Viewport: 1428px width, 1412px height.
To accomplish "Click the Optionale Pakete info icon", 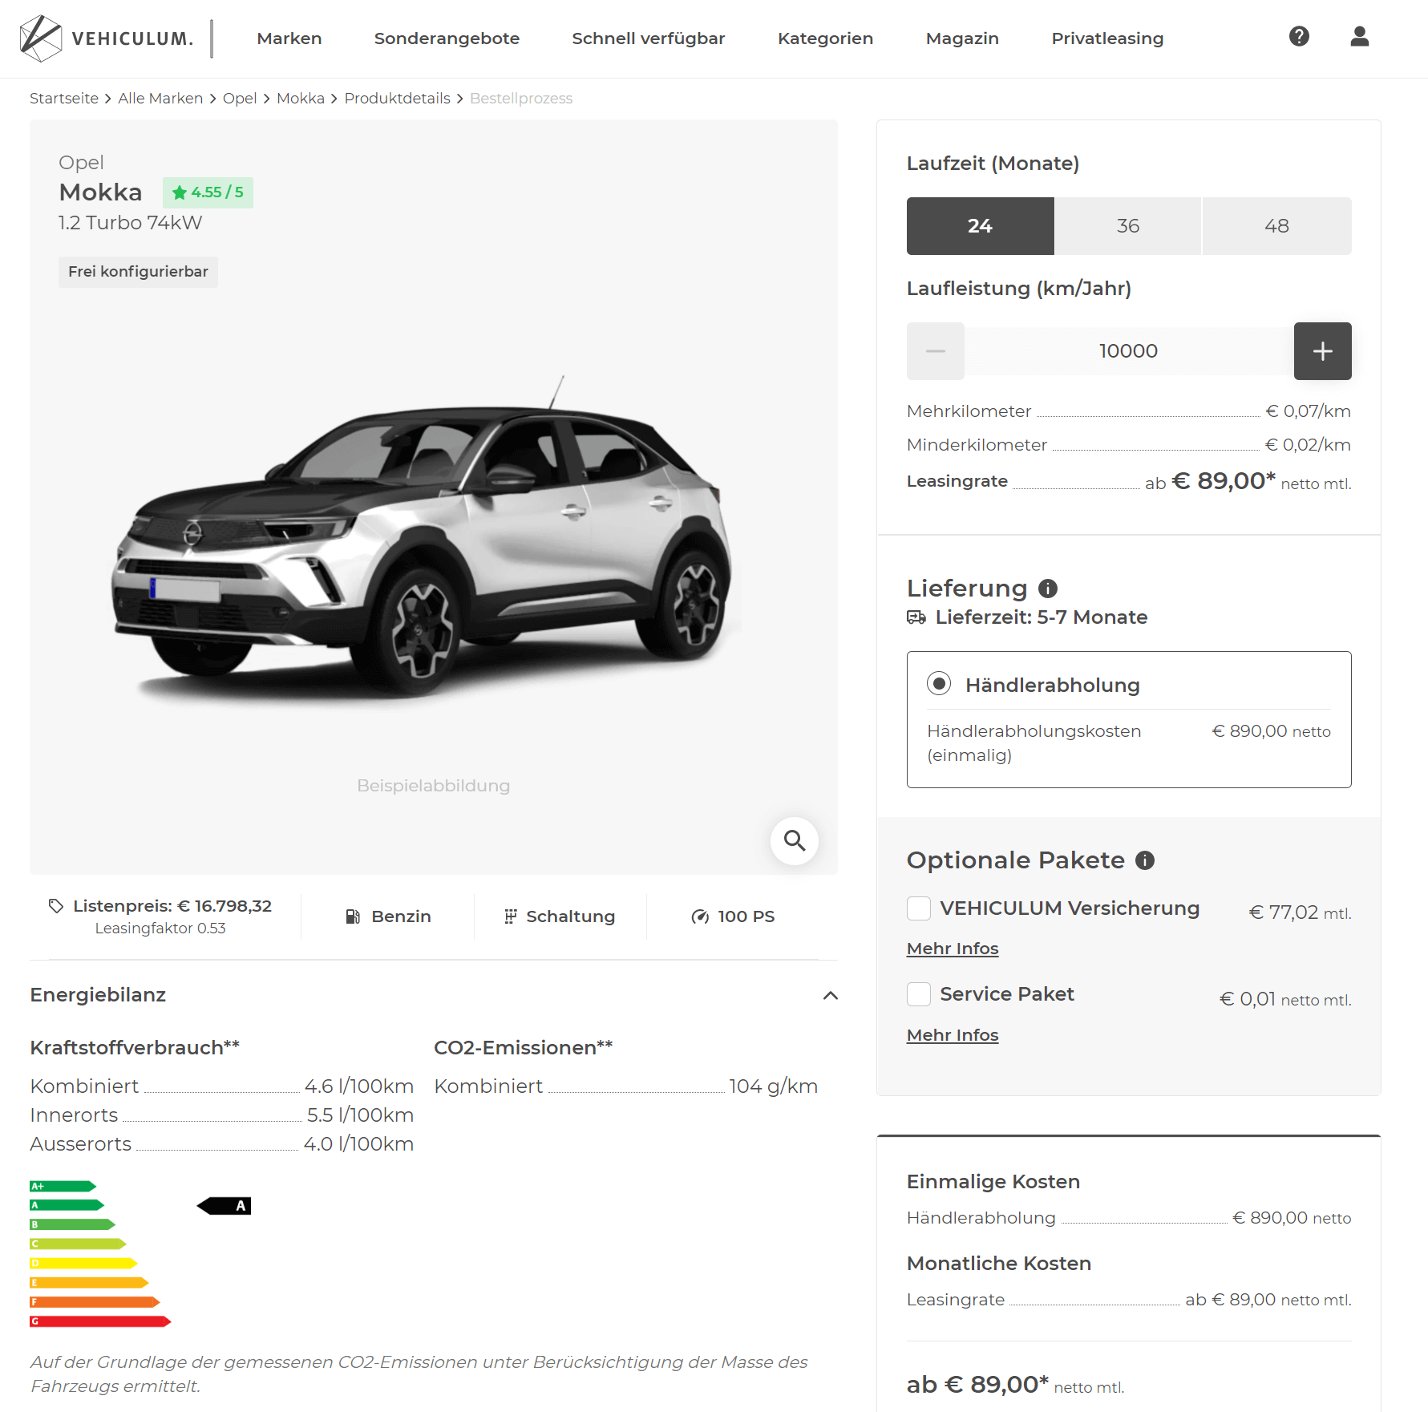I will pos(1145,860).
